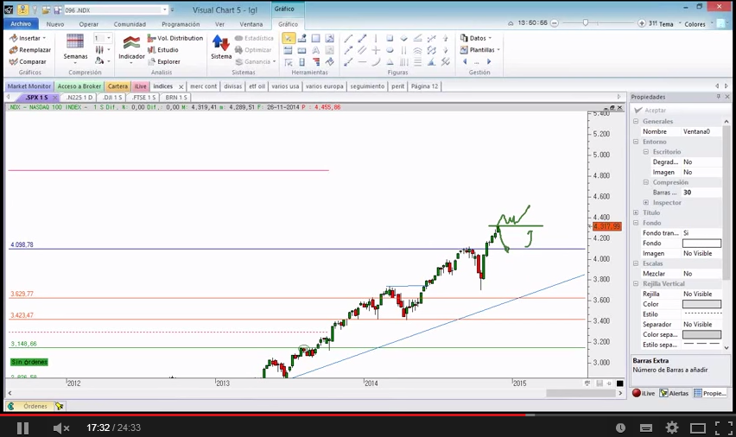The height and width of the screenshot is (437, 736).
Task: Select the up arrow figure
Action: coord(445,39)
